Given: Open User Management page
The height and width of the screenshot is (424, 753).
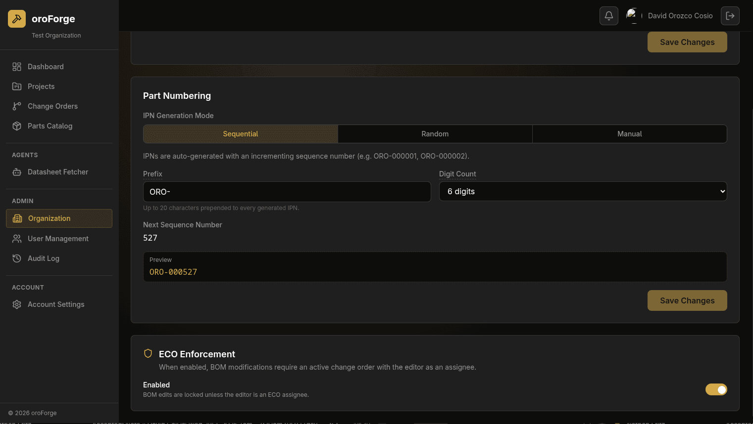Looking at the screenshot, I should [x=59, y=239].
